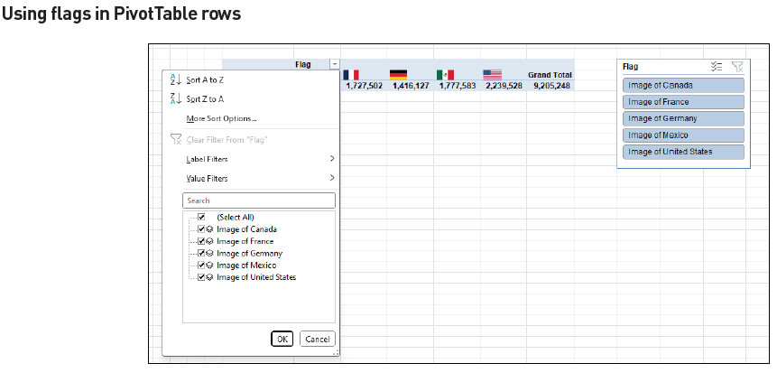Open the Label Filters menu item
Screen dimensions: 777x382
pos(251,159)
